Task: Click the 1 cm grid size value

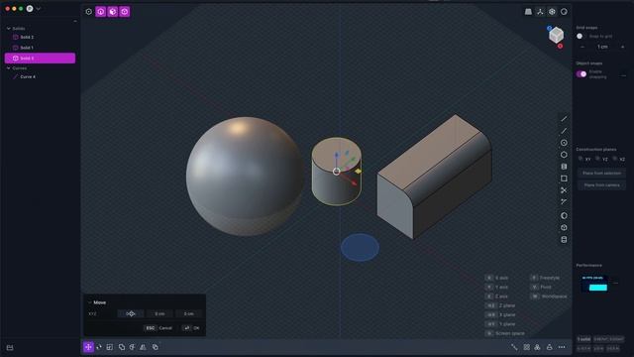Action: coord(602,47)
